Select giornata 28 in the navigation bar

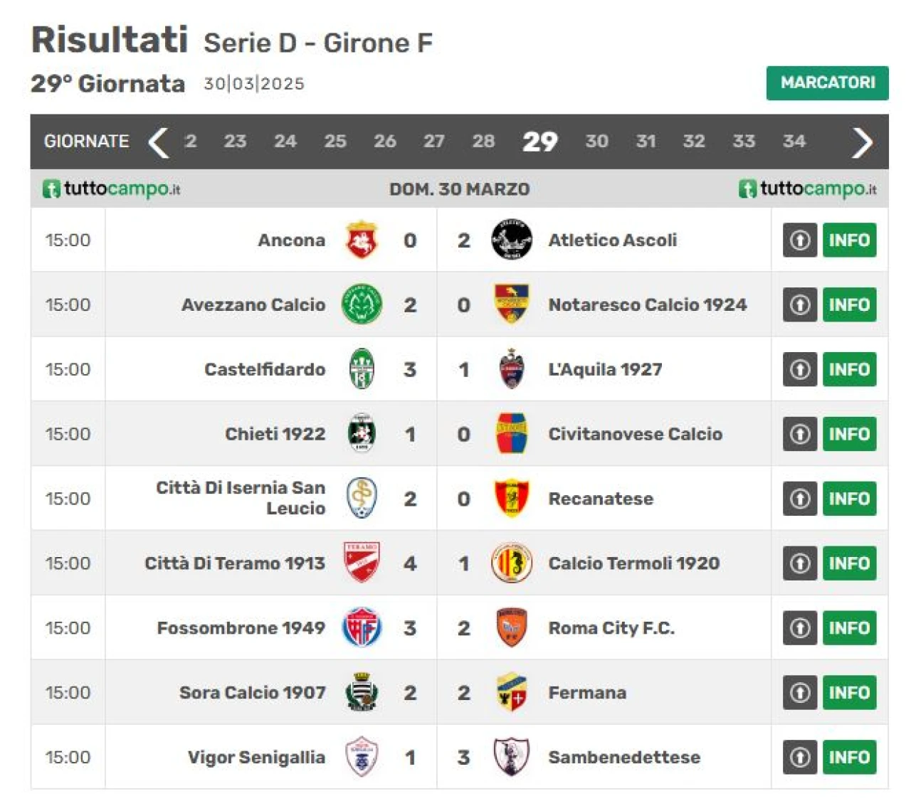(x=483, y=141)
